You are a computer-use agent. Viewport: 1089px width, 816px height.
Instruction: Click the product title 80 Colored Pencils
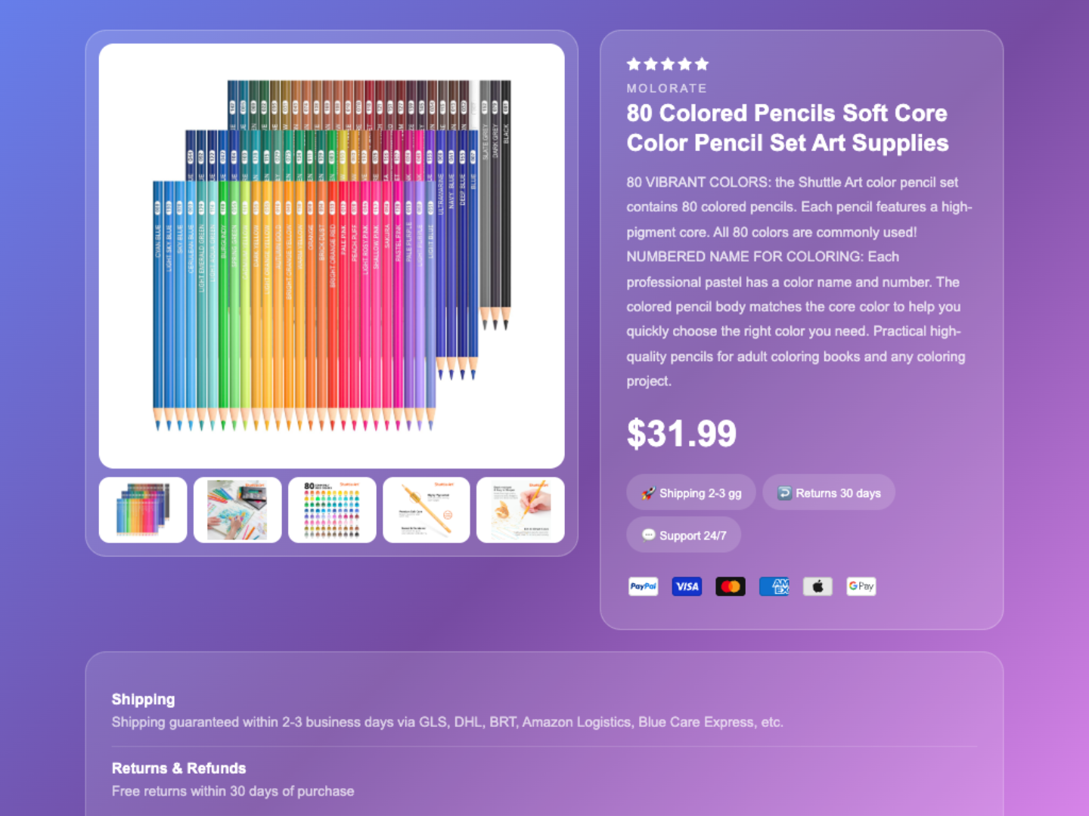(786, 128)
